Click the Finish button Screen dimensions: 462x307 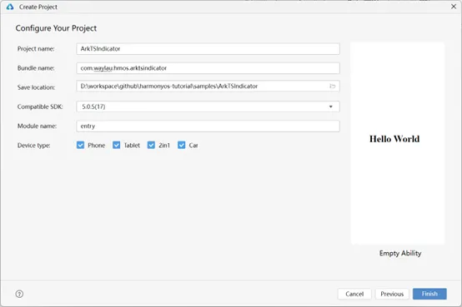tap(429, 294)
